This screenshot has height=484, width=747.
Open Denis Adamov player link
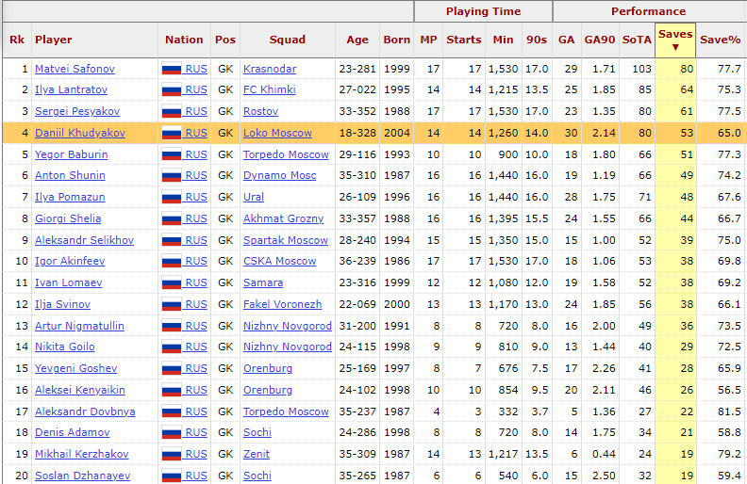pos(73,432)
